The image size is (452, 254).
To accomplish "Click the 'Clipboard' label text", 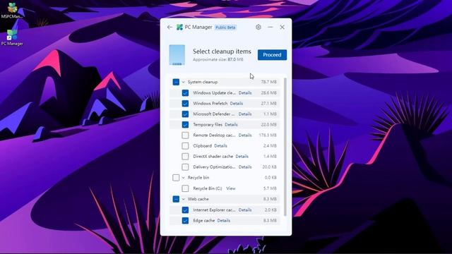I will point(203,146).
